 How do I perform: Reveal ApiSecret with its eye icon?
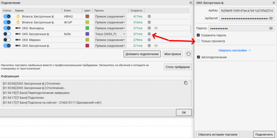[271, 18]
